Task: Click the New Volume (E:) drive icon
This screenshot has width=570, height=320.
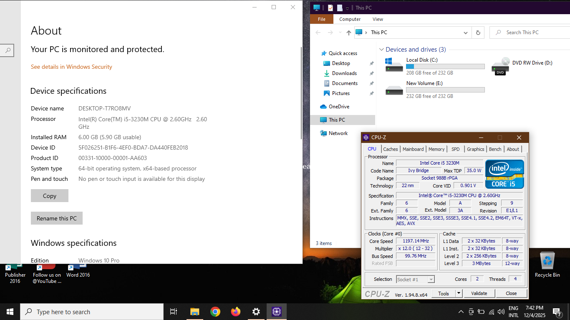Action: (x=394, y=90)
